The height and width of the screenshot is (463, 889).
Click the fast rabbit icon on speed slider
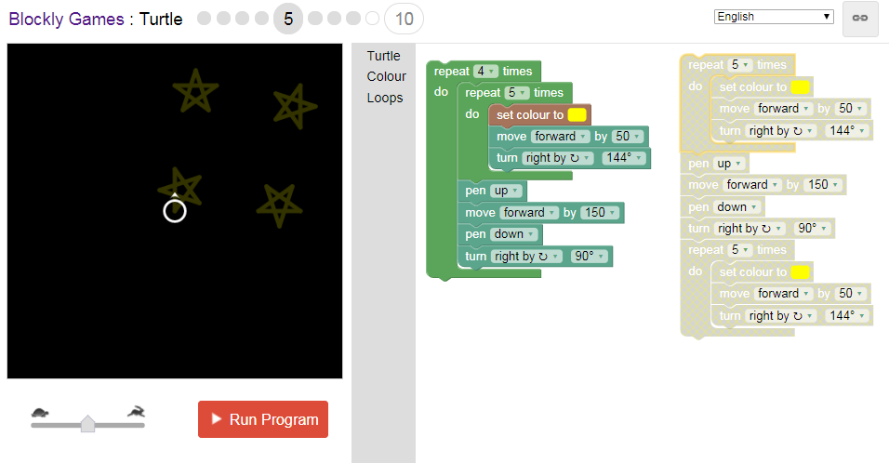coord(136,412)
